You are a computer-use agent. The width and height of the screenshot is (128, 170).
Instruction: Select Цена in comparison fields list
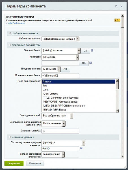[79, 90]
